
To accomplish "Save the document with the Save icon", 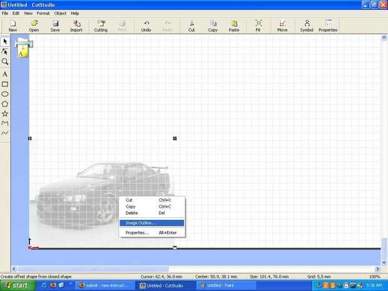I will tap(55, 26).
